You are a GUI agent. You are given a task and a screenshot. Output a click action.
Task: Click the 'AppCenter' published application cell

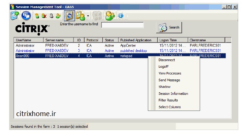[128, 45]
